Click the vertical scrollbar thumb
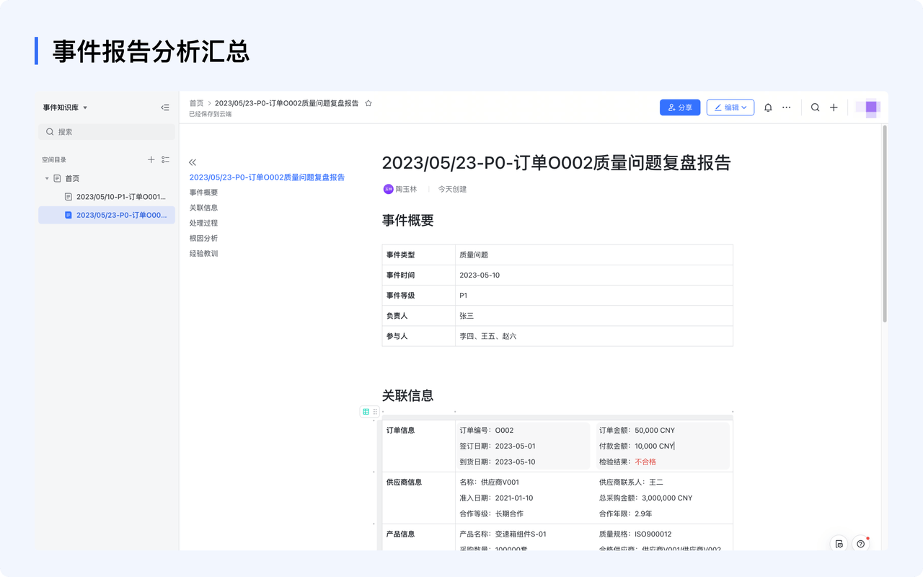The width and height of the screenshot is (923, 577). click(885, 224)
